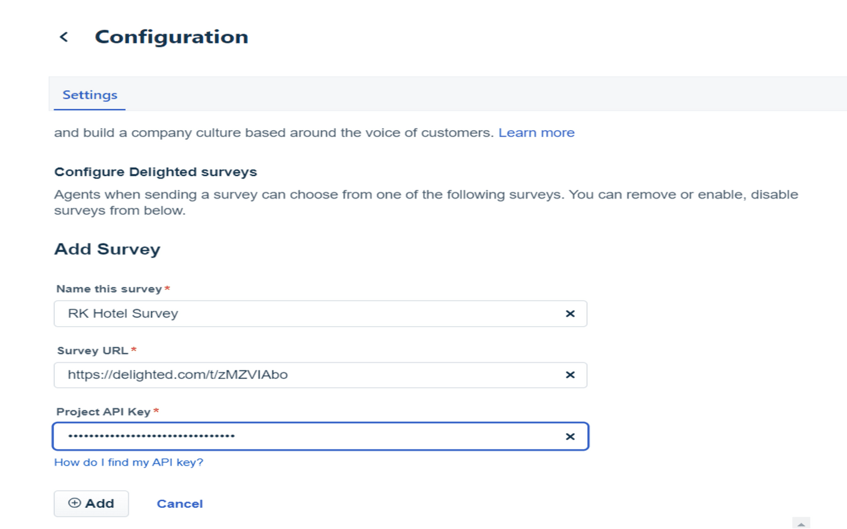Click the plus icon inside the Add button
The image size is (847, 529).
click(75, 503)
